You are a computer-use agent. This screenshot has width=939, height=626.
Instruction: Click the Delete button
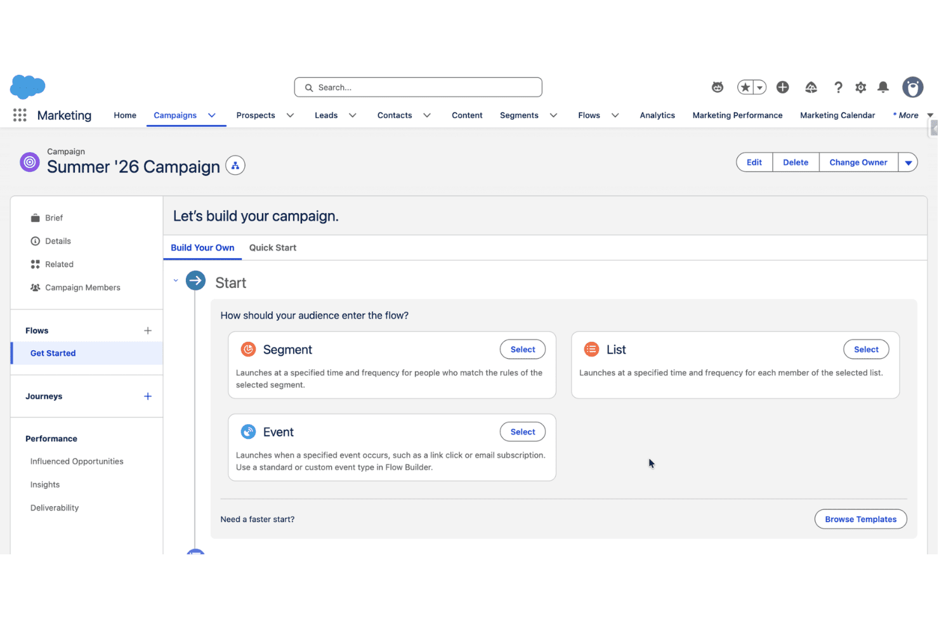click(x=796, y=162)
